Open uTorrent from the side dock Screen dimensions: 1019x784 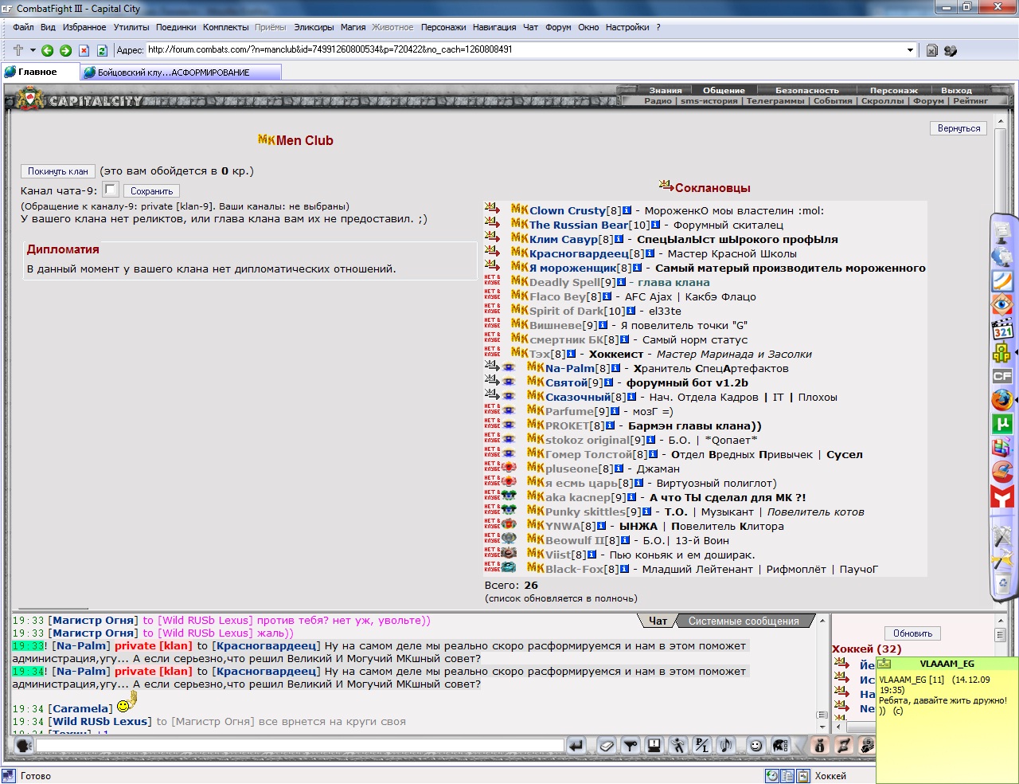click(x=1001, y=424)
